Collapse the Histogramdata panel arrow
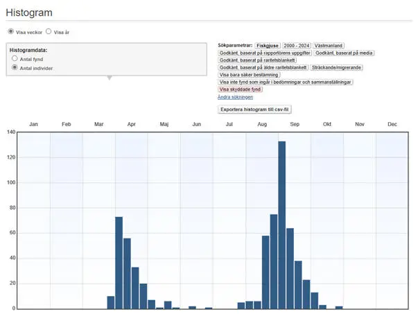This screenshot has width=418, height=314. tap(108, 78)
